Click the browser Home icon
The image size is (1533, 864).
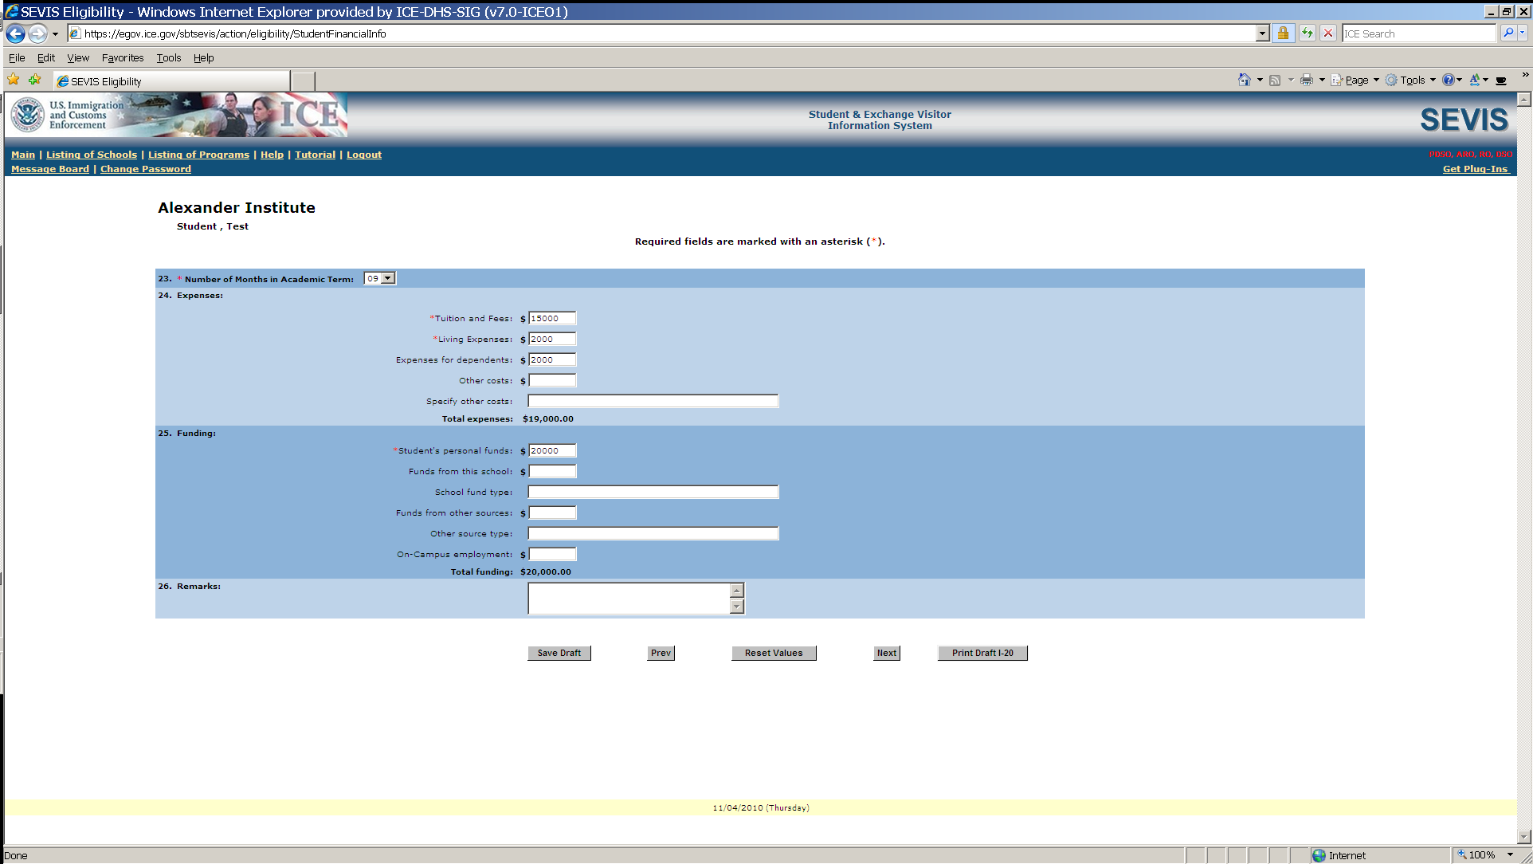click(1244, 80)
